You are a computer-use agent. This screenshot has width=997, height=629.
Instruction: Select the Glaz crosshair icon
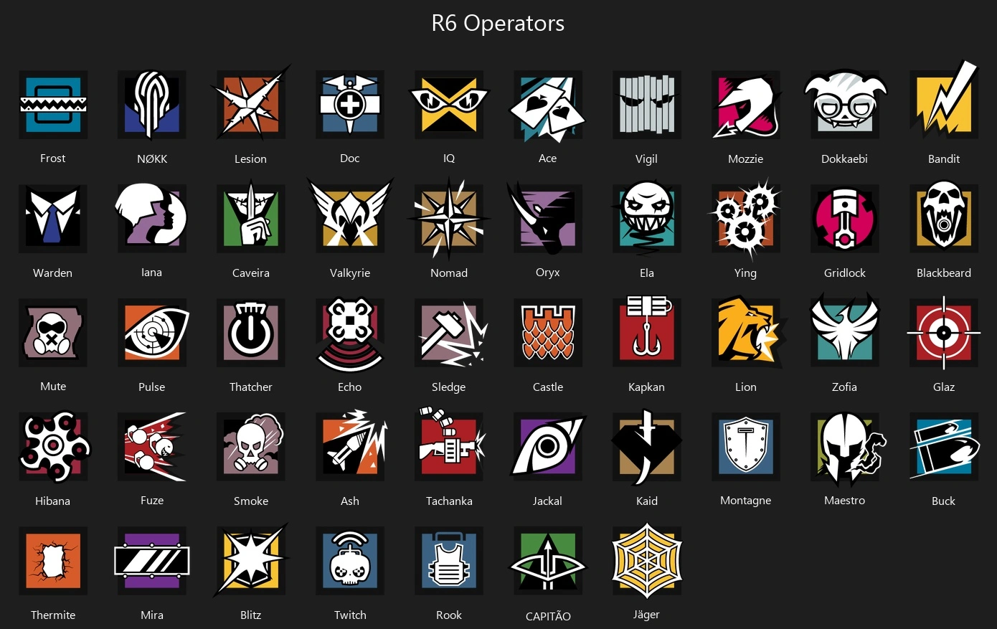(x=943, y=333)
